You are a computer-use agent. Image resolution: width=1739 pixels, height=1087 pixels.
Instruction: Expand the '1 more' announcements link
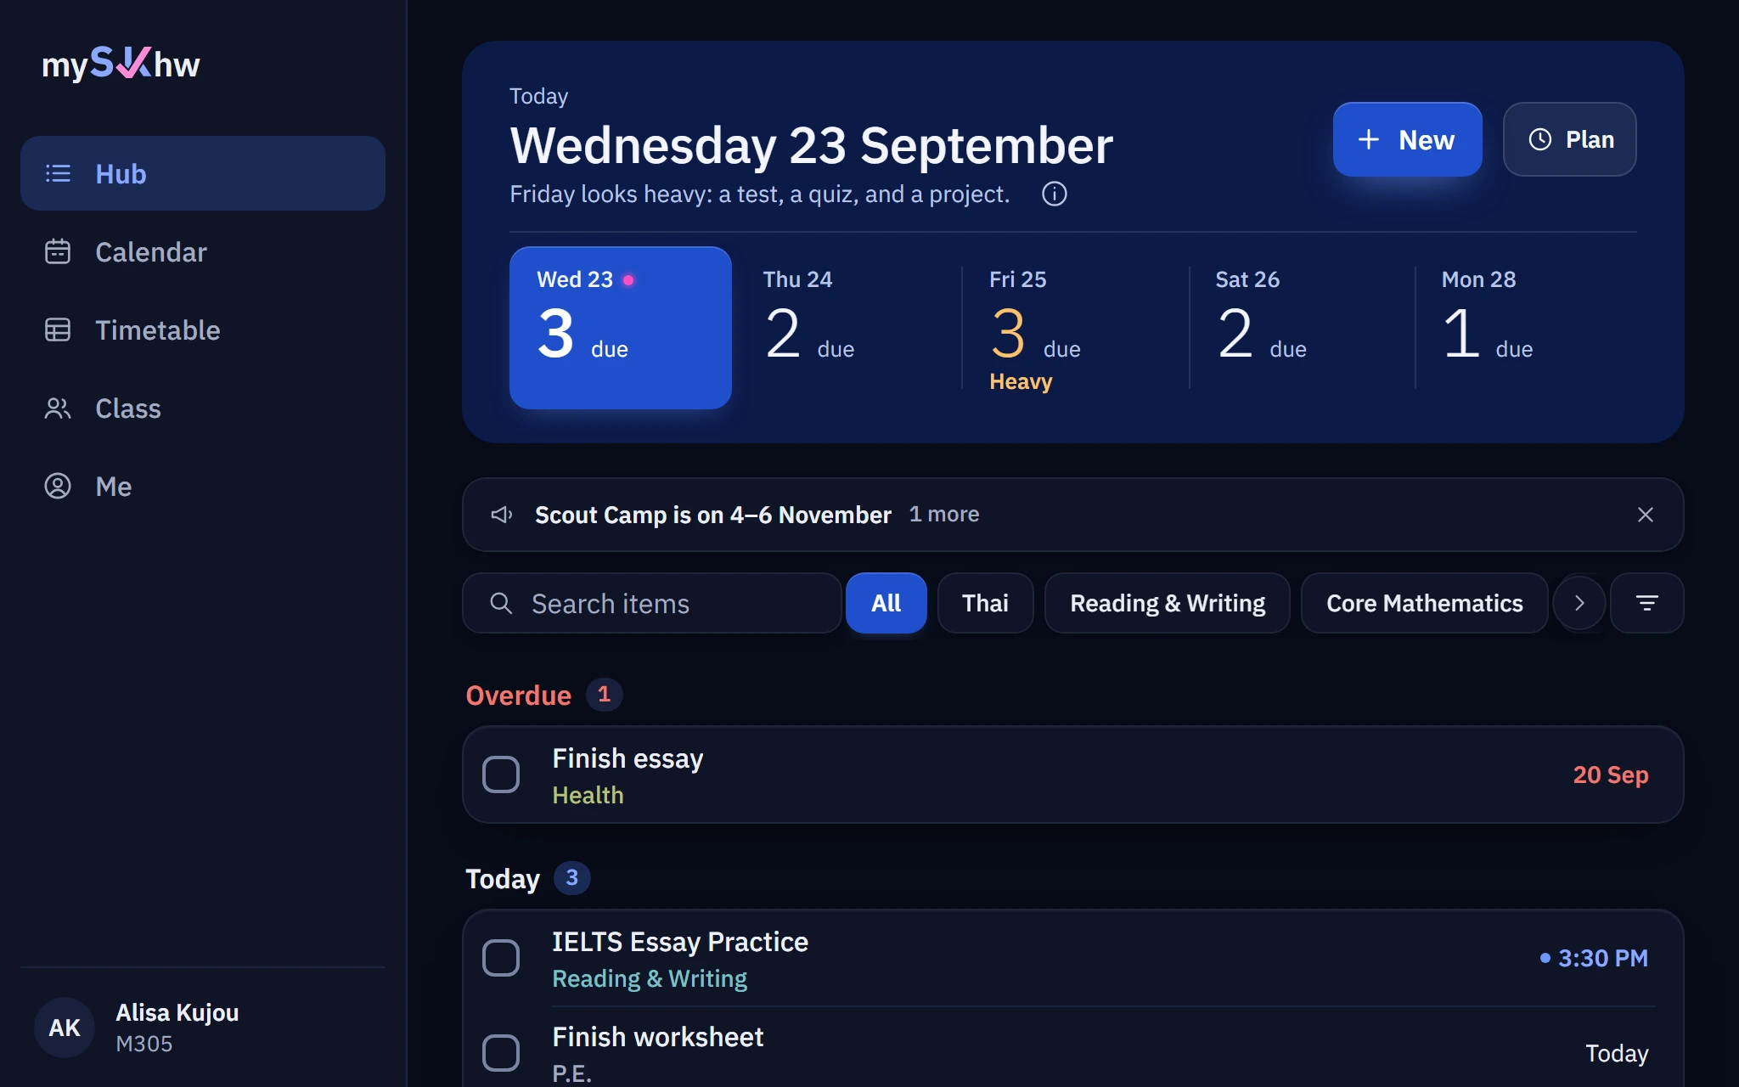(x=944, y=515)
